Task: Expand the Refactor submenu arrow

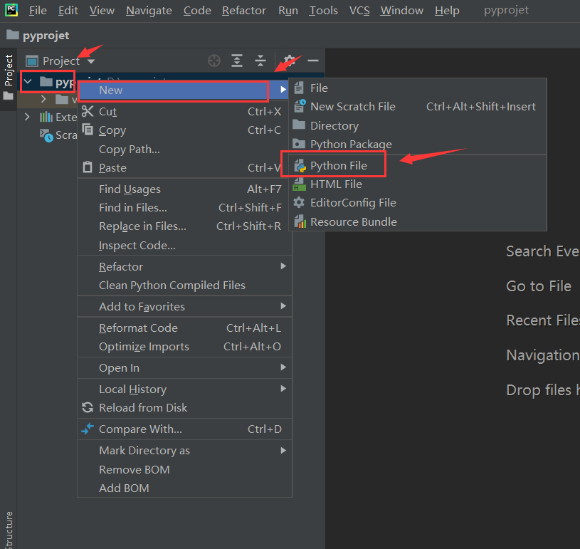Action: pos(283,266)
